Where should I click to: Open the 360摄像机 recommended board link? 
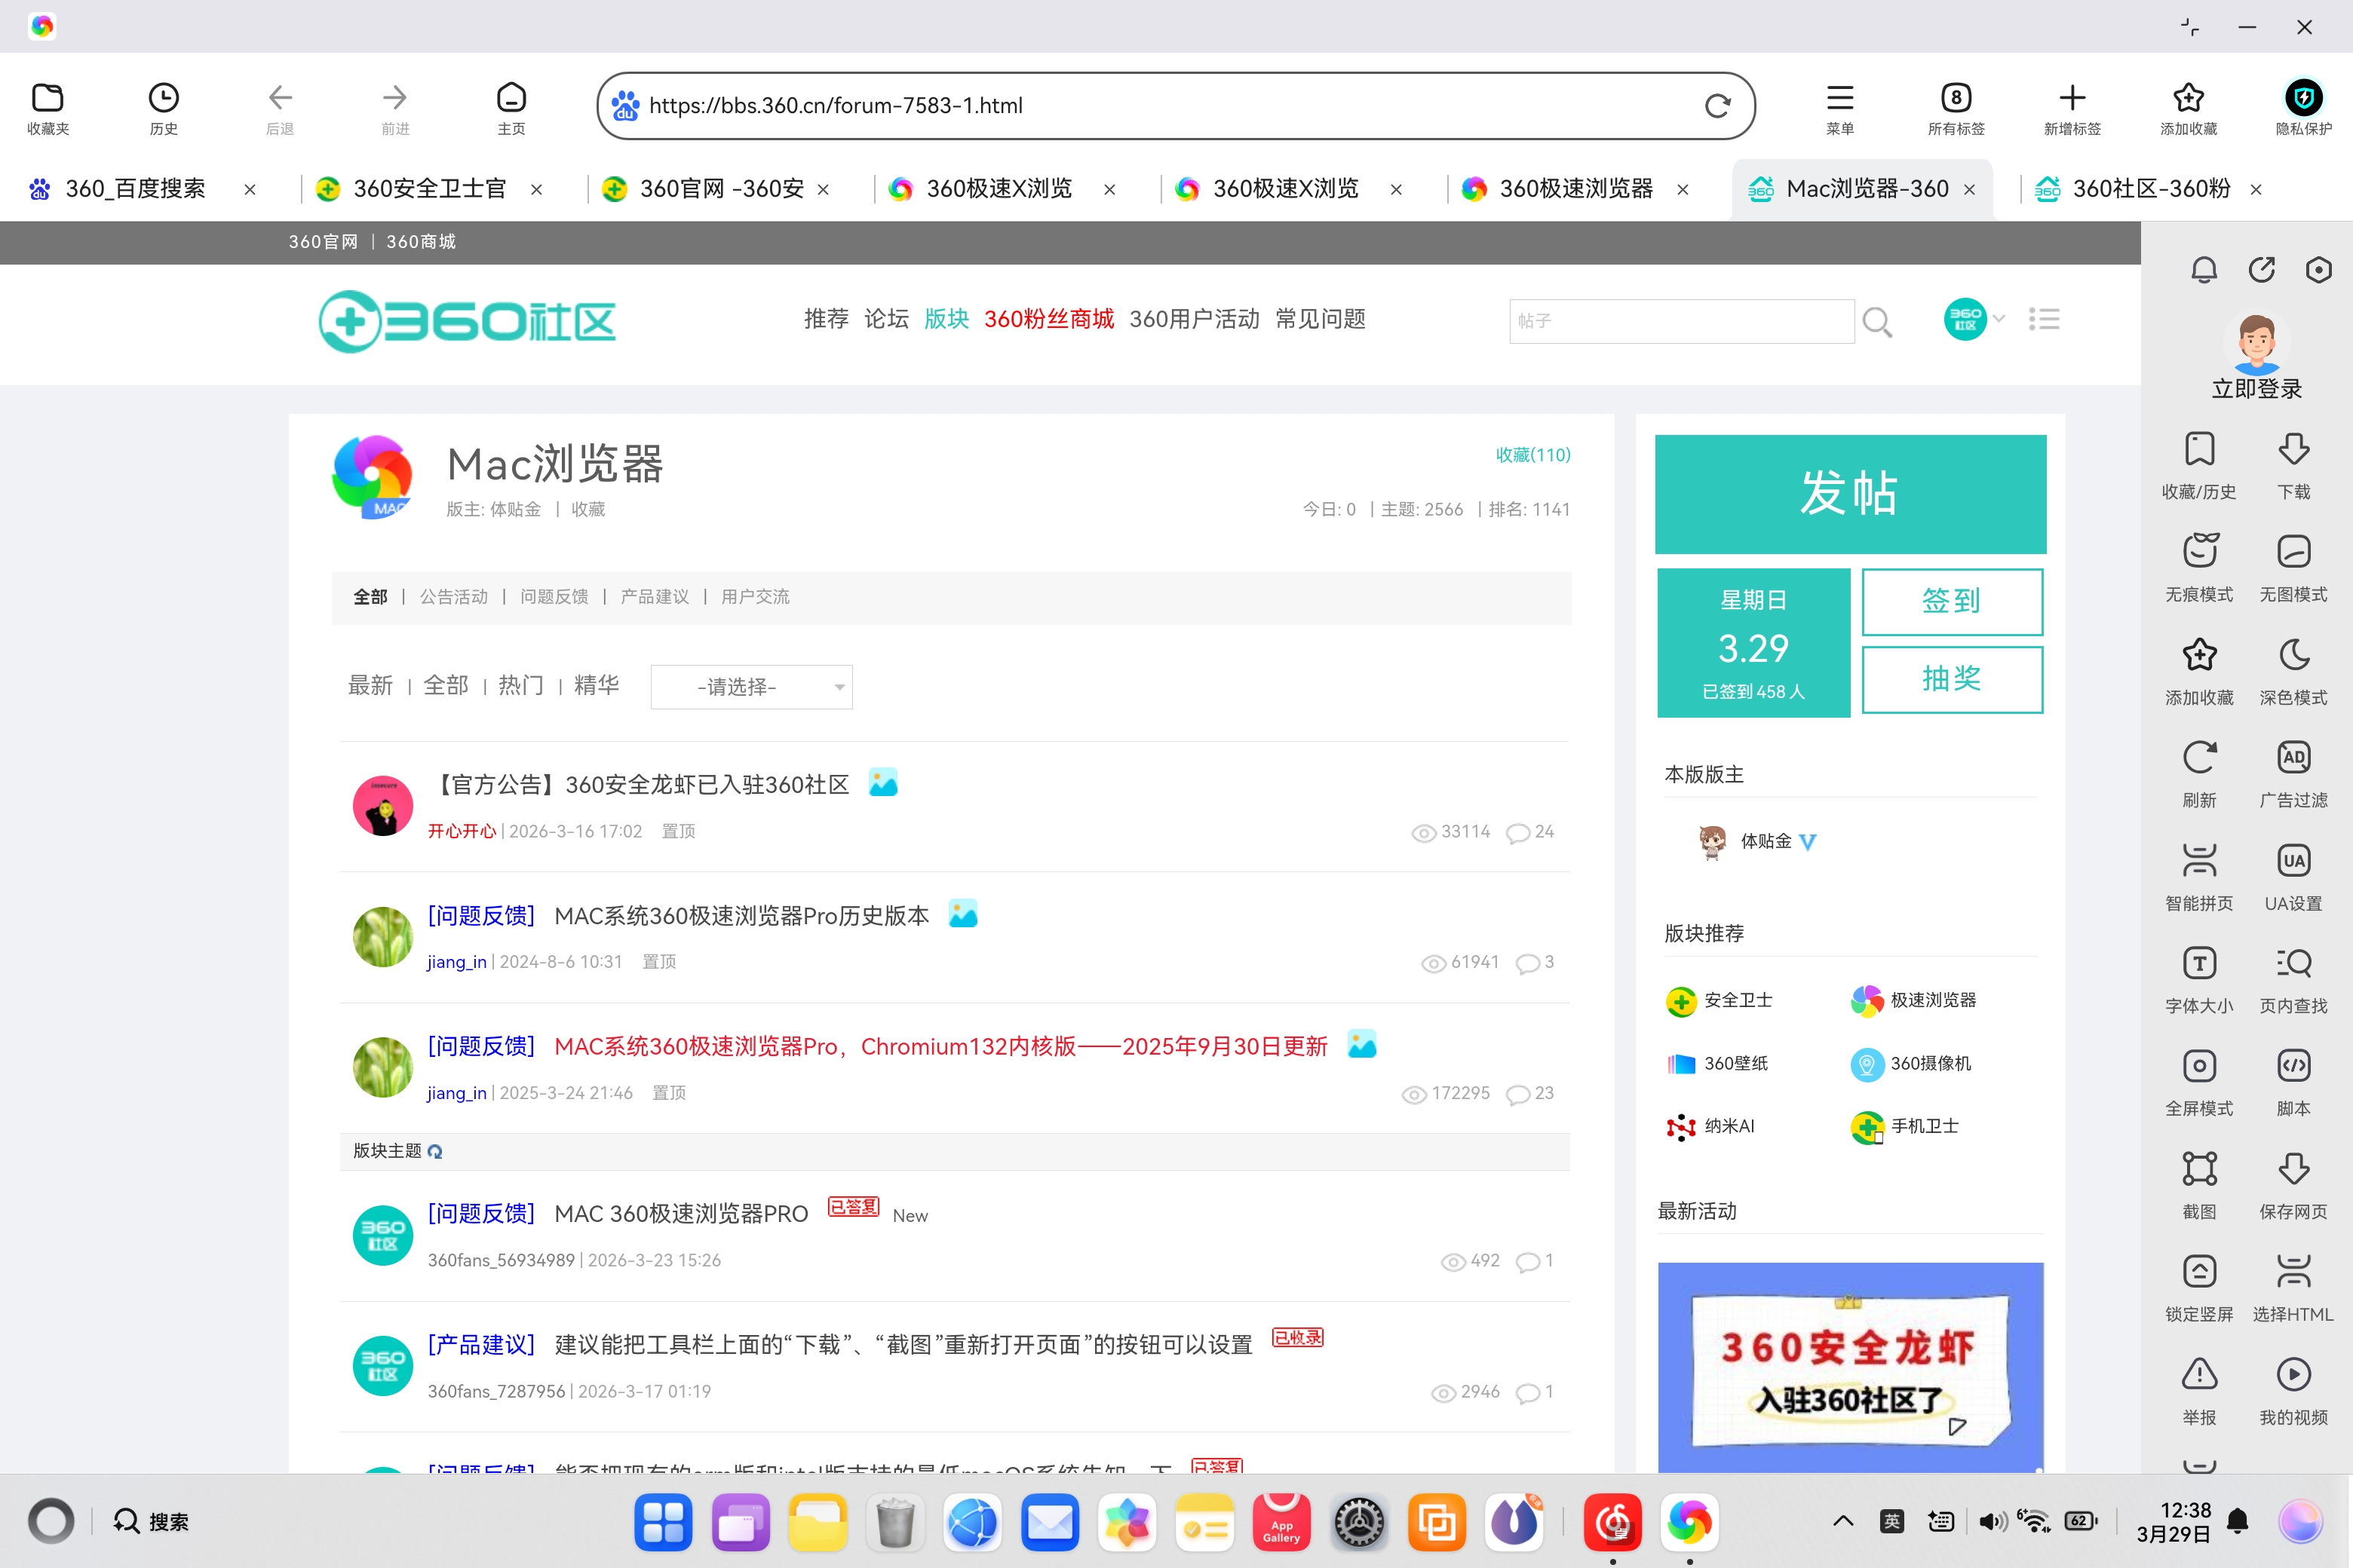(1911, 1063)
